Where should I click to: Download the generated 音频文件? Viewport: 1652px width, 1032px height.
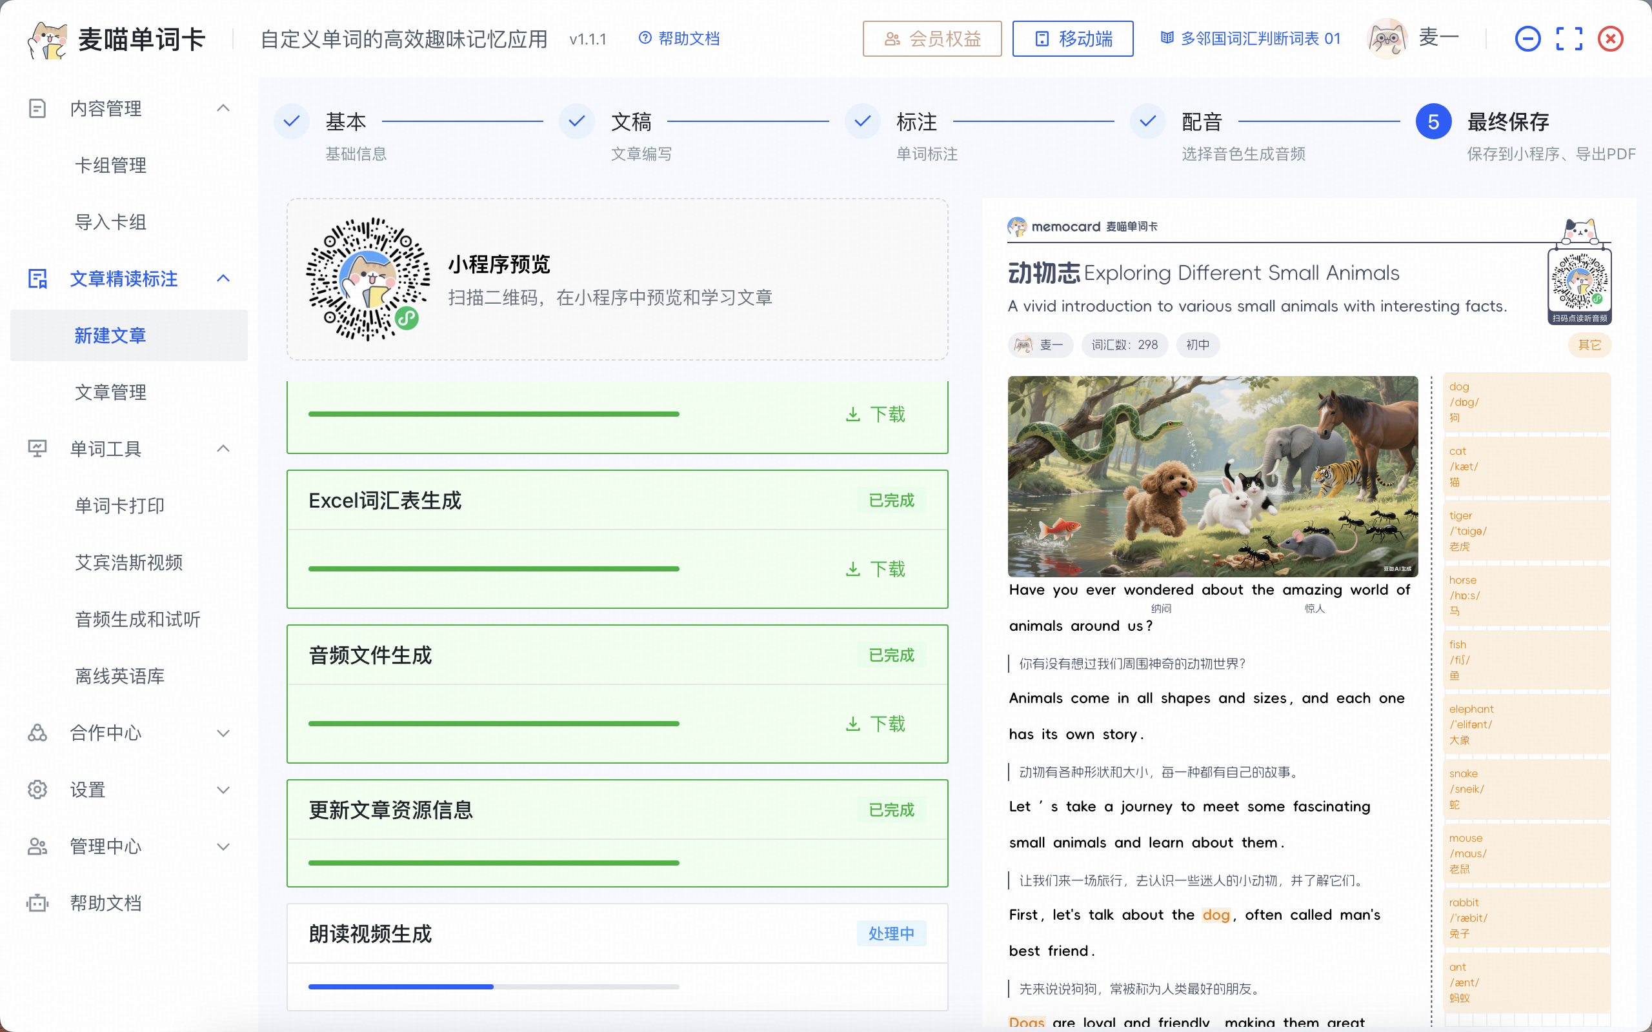(x=875, y=724)
